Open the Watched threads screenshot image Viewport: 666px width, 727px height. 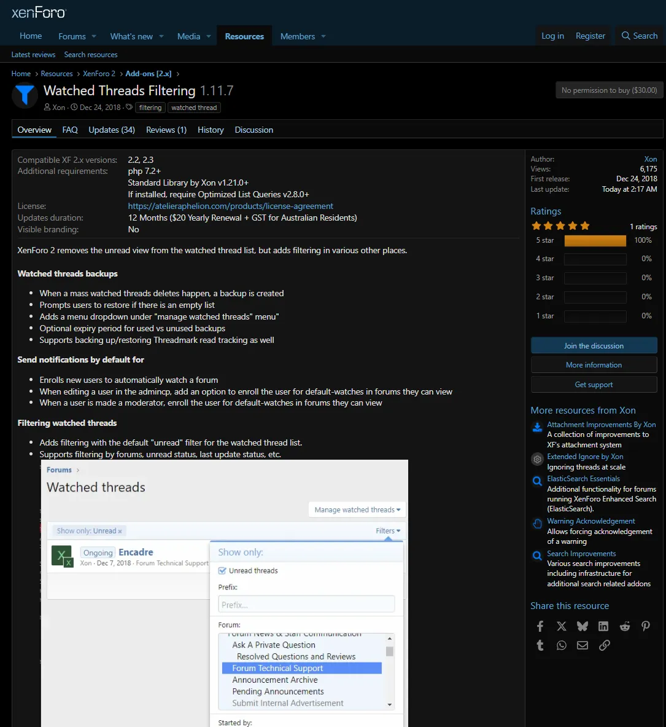coord(225,593)
